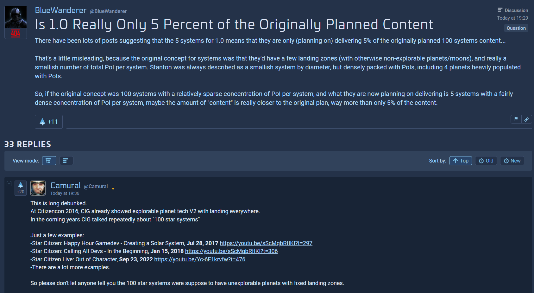The image size is (534, 293).
Task: Sort replies by Old
Action: pos(486,161)
